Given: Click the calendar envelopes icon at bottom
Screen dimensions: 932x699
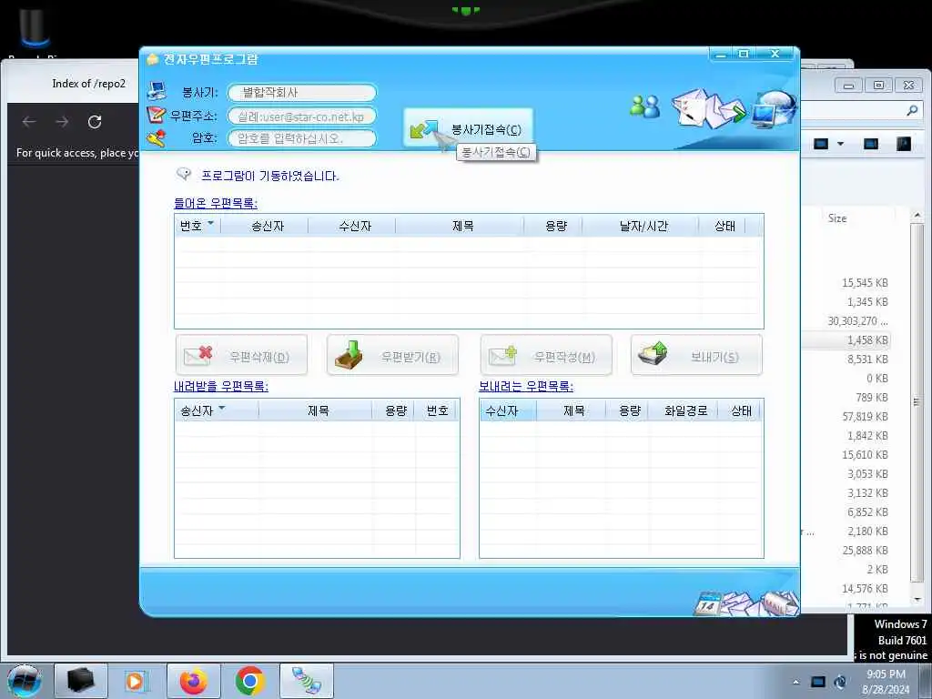Looking at the screenshot, I should pos(746,603).
